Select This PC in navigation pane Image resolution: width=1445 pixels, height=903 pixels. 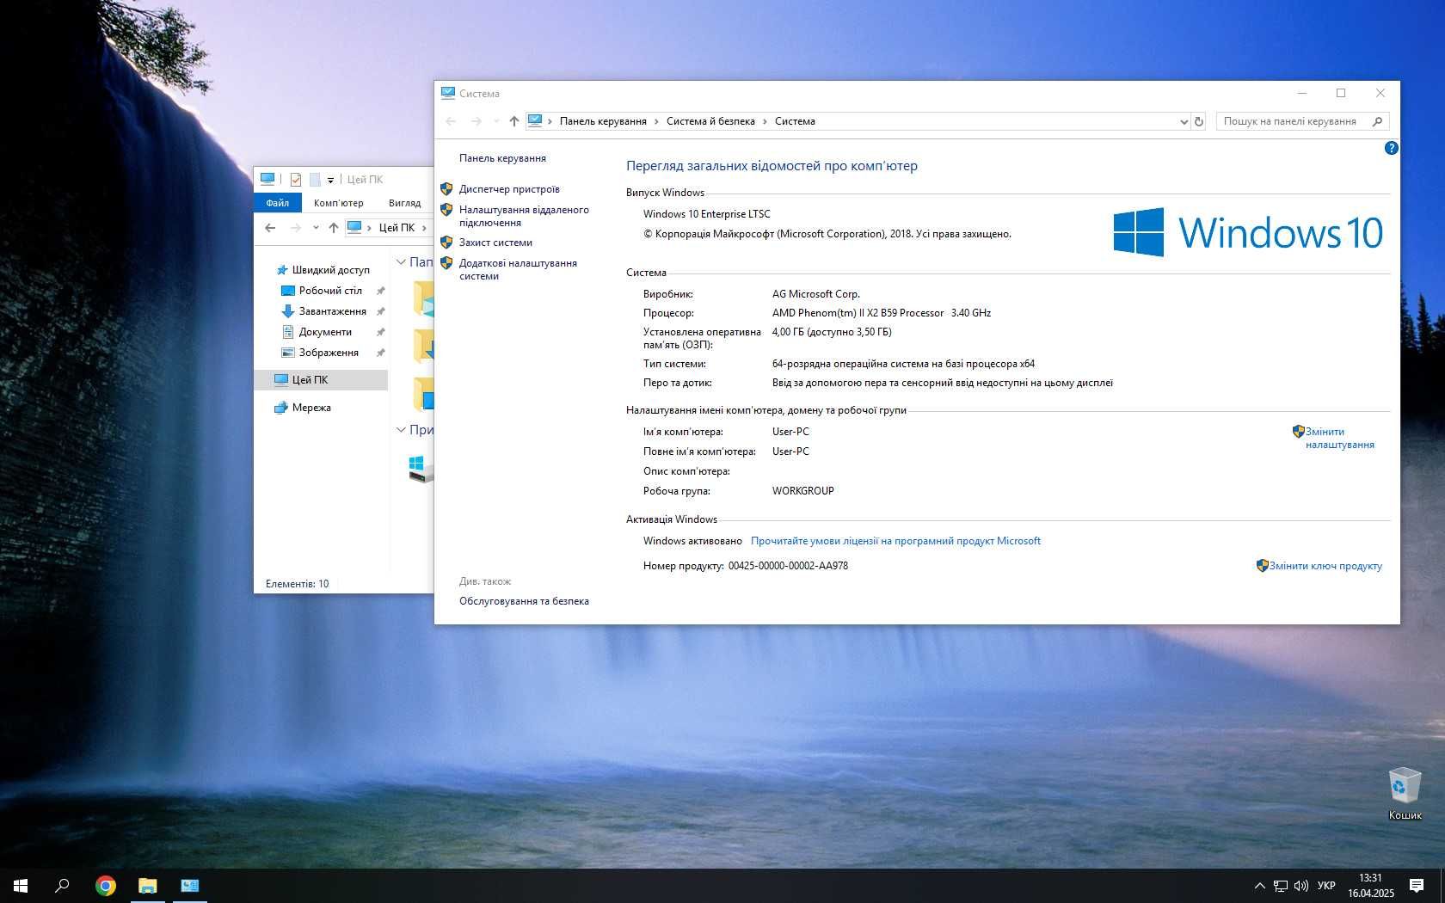(322, 379)
